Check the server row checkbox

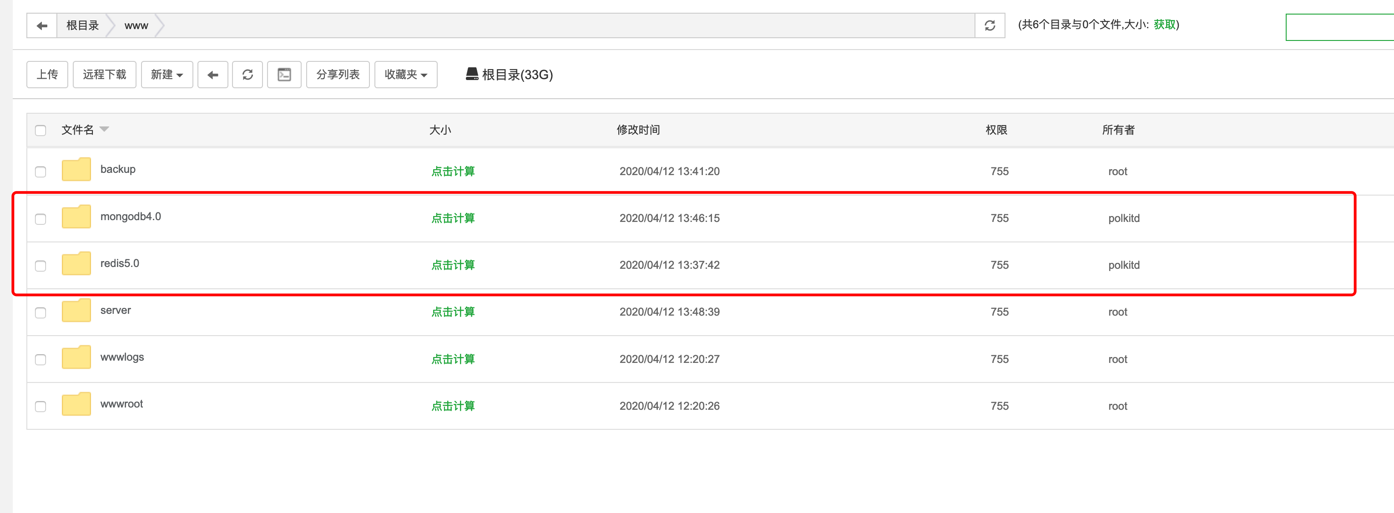[40, 313]
